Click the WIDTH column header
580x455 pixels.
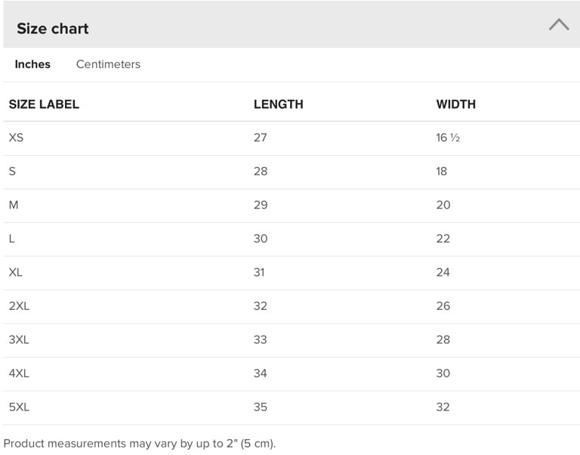tap(455, 104)
